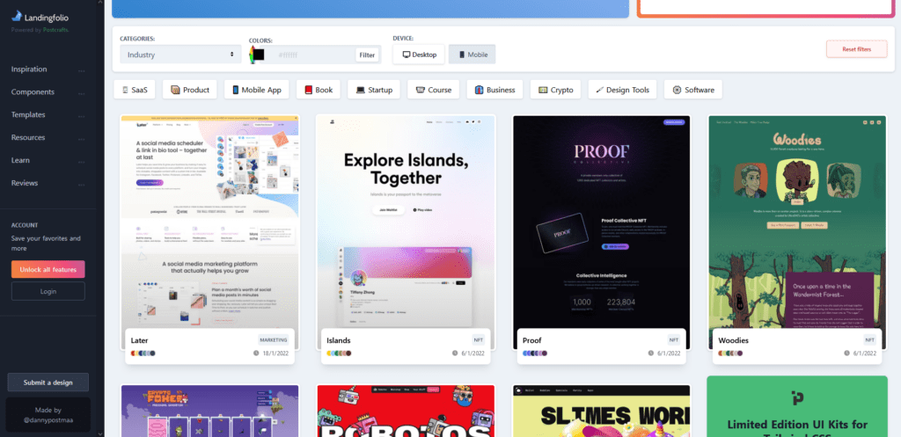Click the Login button
Image resolution: width=901 pixels, height=437 pixels.
(48, 291)
